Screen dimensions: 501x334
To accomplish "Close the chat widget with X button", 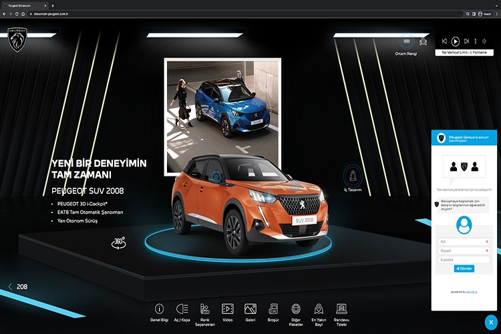I will (x=491, y=322).
